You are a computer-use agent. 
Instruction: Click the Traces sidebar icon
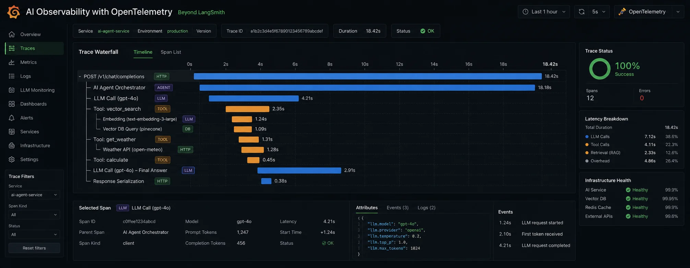[x=12, y=48]
